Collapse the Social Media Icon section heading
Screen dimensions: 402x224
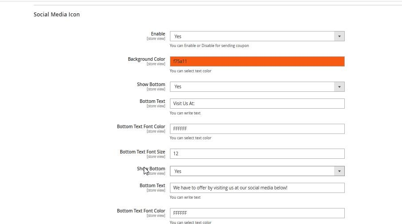57,14
